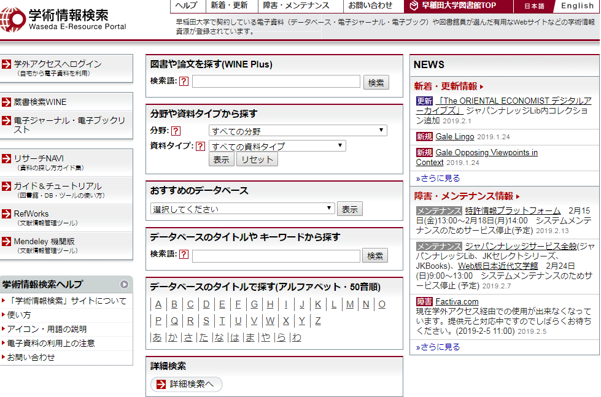Screen dimensions: 601x397
Task: Browse databases under kana さ
Action: coord(188,337)
